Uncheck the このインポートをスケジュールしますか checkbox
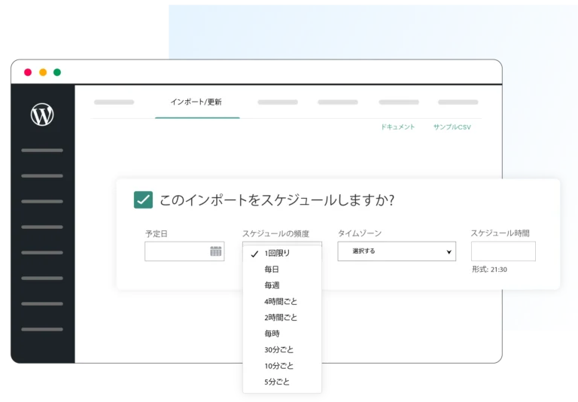This screenshot has width=578, height=402. click(143, 199)
